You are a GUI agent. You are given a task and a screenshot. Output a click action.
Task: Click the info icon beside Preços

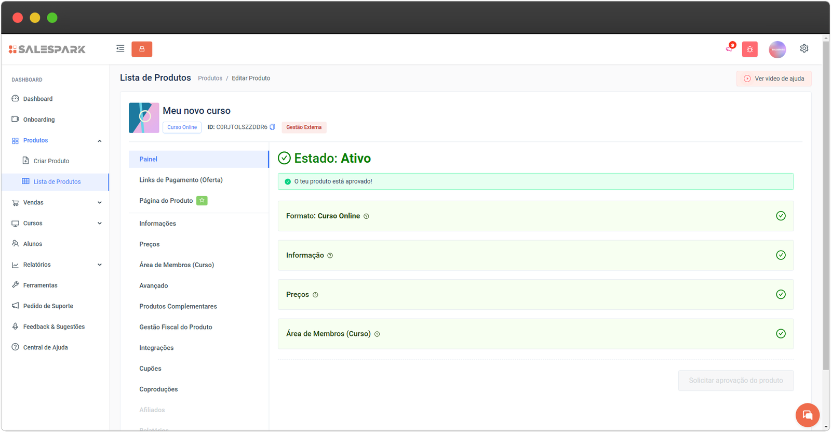pos(315,295)
